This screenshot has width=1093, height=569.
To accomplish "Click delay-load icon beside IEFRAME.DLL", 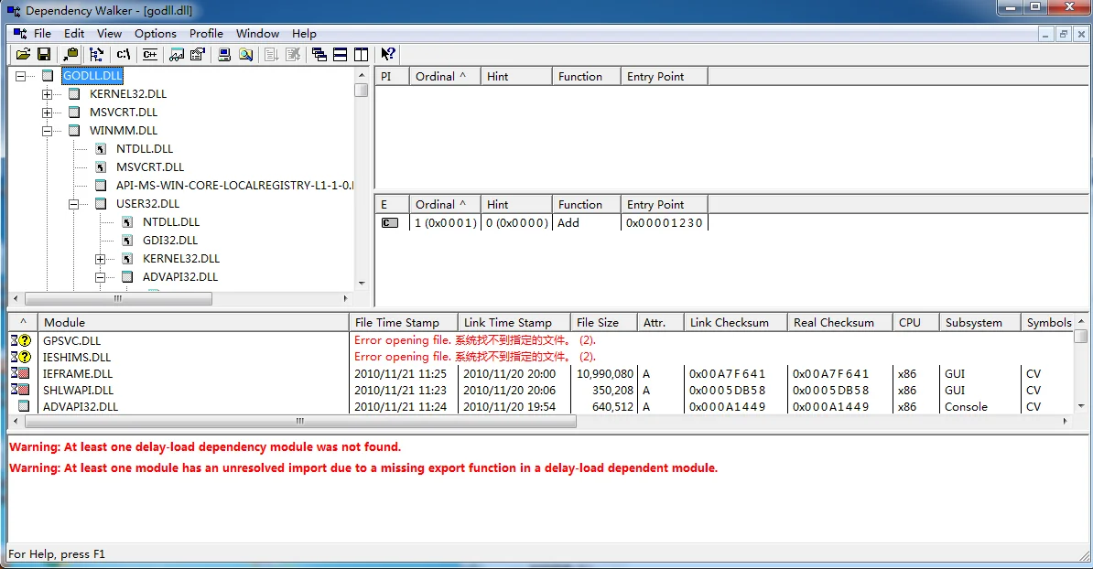I will tap(21, 373).
